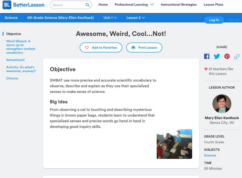Copy the lesson link via chain icon
Screen dimensions: 242x178
pyautogui.click(x=237, y=57)
